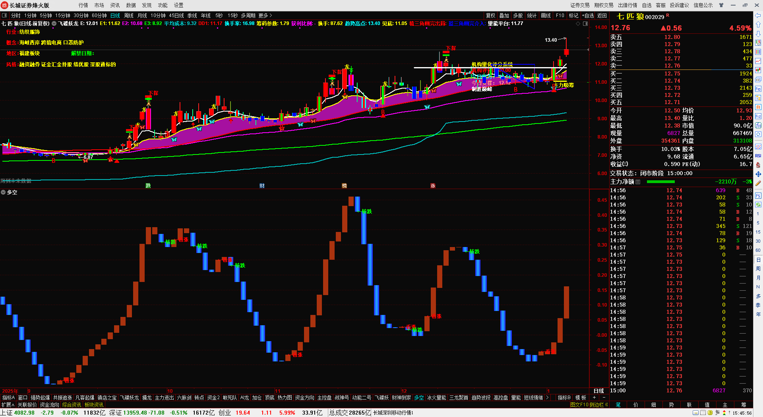This screenshot has width=763, height=417.
Task: Click the window layout icon before 分时
Action: pos(4,15)
